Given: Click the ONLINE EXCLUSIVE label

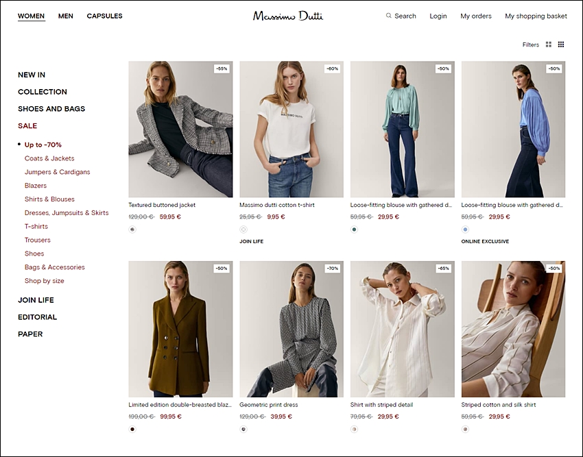Looking at the screenshot, I should click(x=485, y=241).
